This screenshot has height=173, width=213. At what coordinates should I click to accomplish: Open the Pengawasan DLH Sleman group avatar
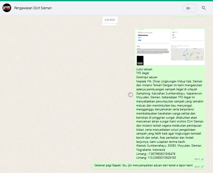tap(7, 8)
